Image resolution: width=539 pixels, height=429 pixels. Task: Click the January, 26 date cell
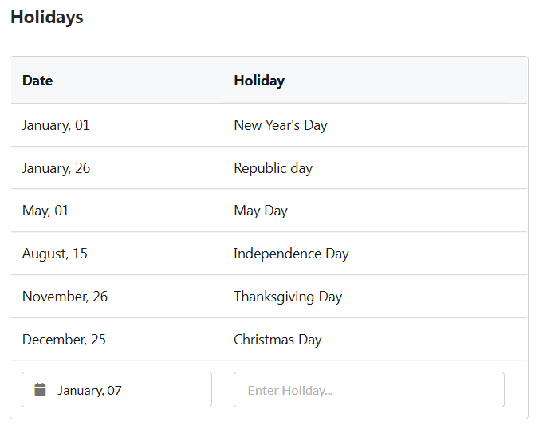56,168
